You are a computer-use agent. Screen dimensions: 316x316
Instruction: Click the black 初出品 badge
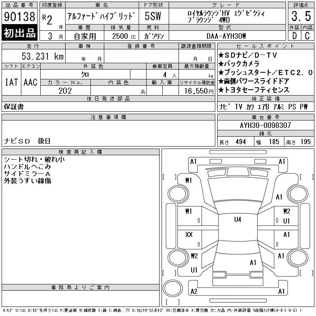click(x=19, y=33)
